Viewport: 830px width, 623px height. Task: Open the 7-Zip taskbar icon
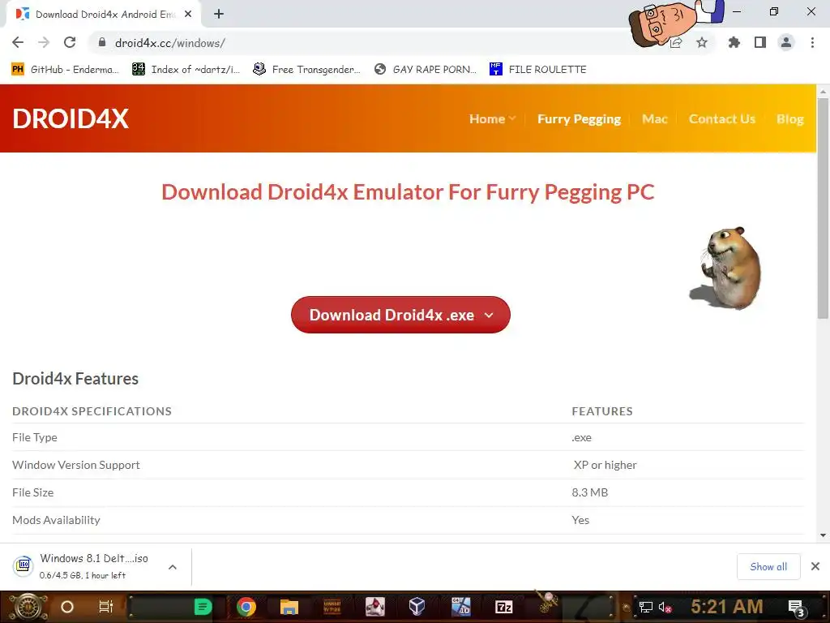(x=503, y=607)
